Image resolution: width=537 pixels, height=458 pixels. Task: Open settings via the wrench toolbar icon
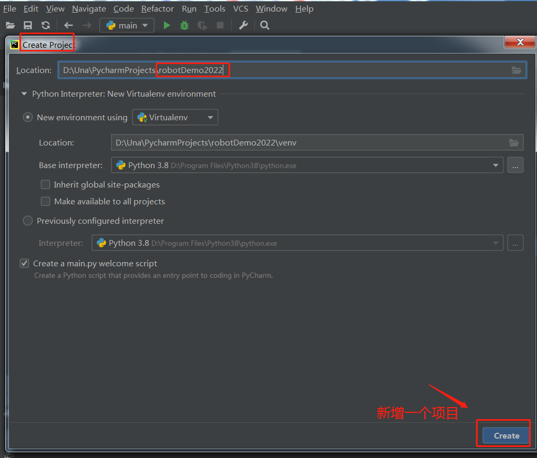(243, 25)
